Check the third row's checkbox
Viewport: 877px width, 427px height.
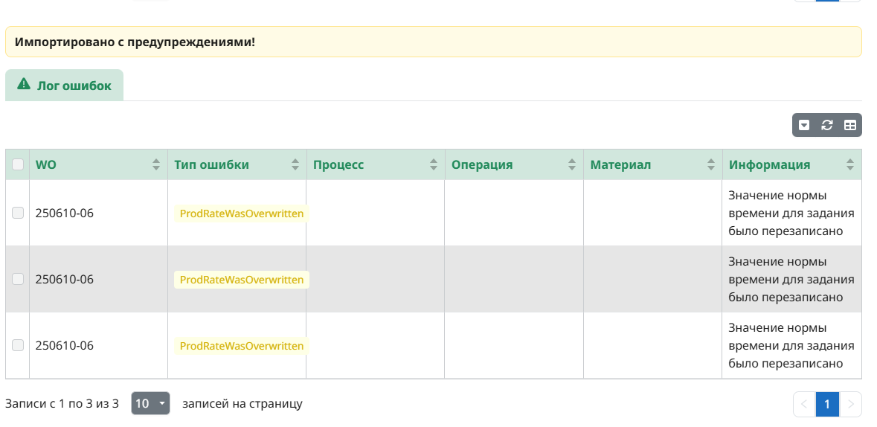[x=18, y=345]
